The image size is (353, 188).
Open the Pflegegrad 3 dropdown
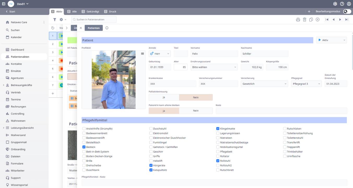(x=306, y=84)
